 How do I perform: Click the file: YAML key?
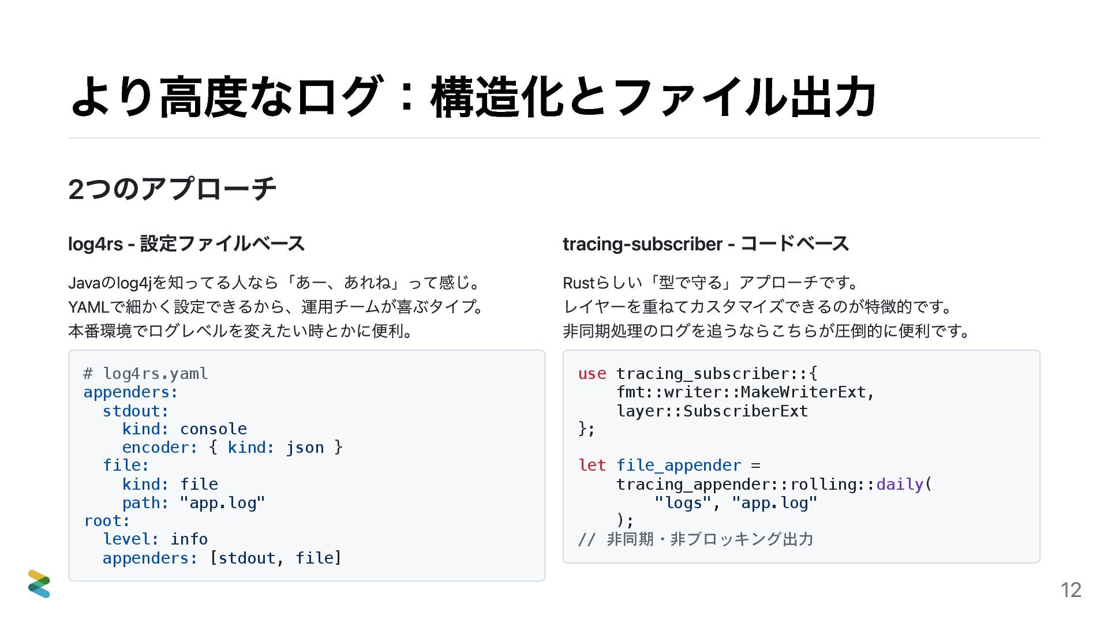tap(126, 466)
